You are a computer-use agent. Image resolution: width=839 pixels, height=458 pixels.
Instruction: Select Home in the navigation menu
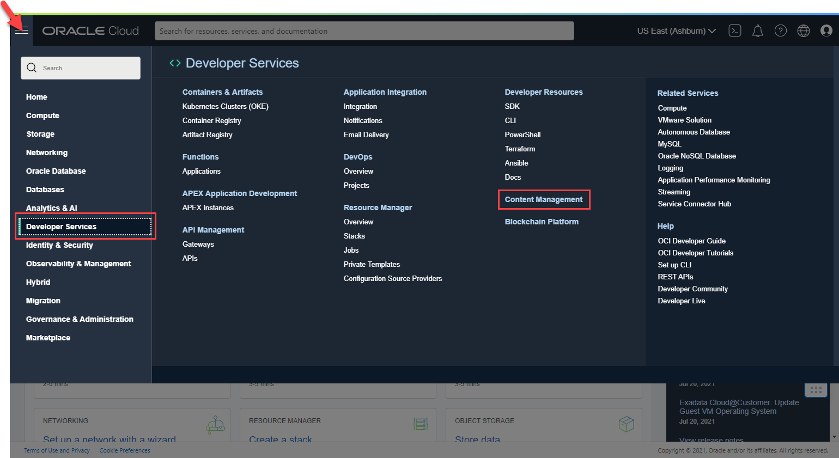click(37, 97)
